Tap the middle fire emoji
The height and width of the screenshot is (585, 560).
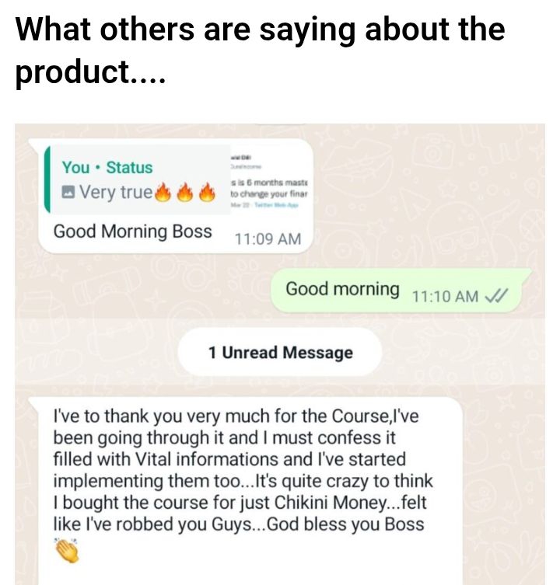click(185, 193)
